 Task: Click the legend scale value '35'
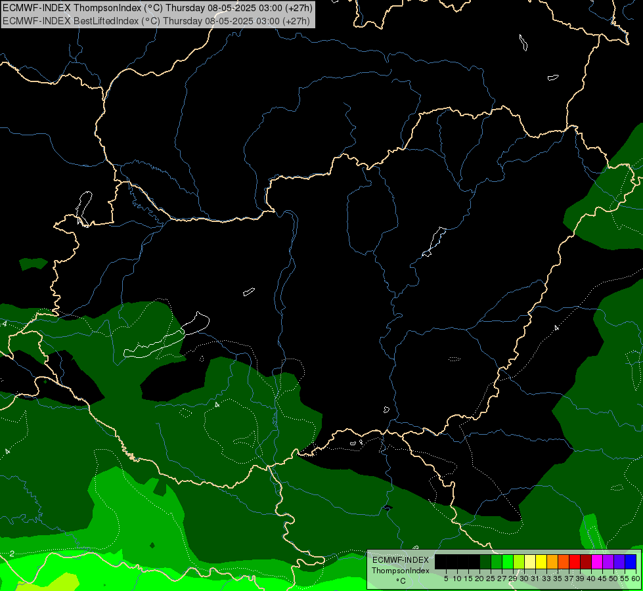558,579
